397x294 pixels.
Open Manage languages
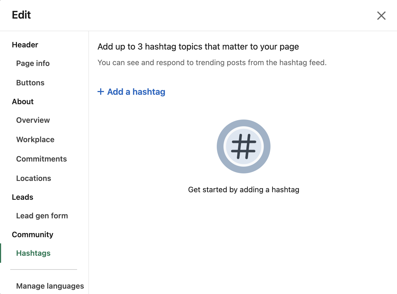coord(50,286)
